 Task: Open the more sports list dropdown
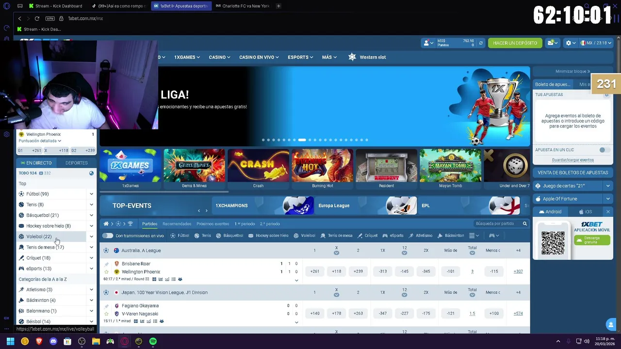[x=474, y=236]
